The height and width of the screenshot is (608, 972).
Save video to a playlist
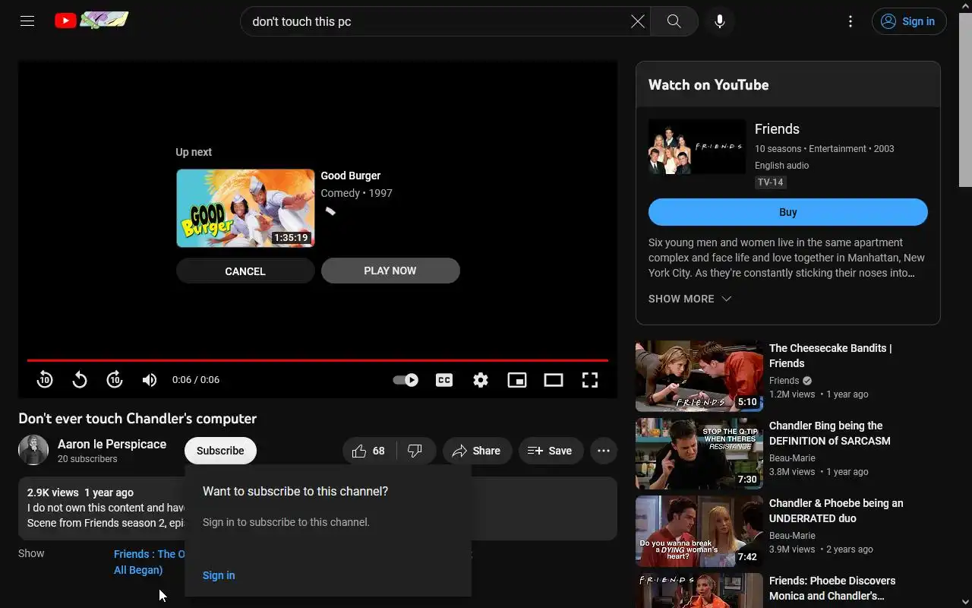[x=551, y=451]
